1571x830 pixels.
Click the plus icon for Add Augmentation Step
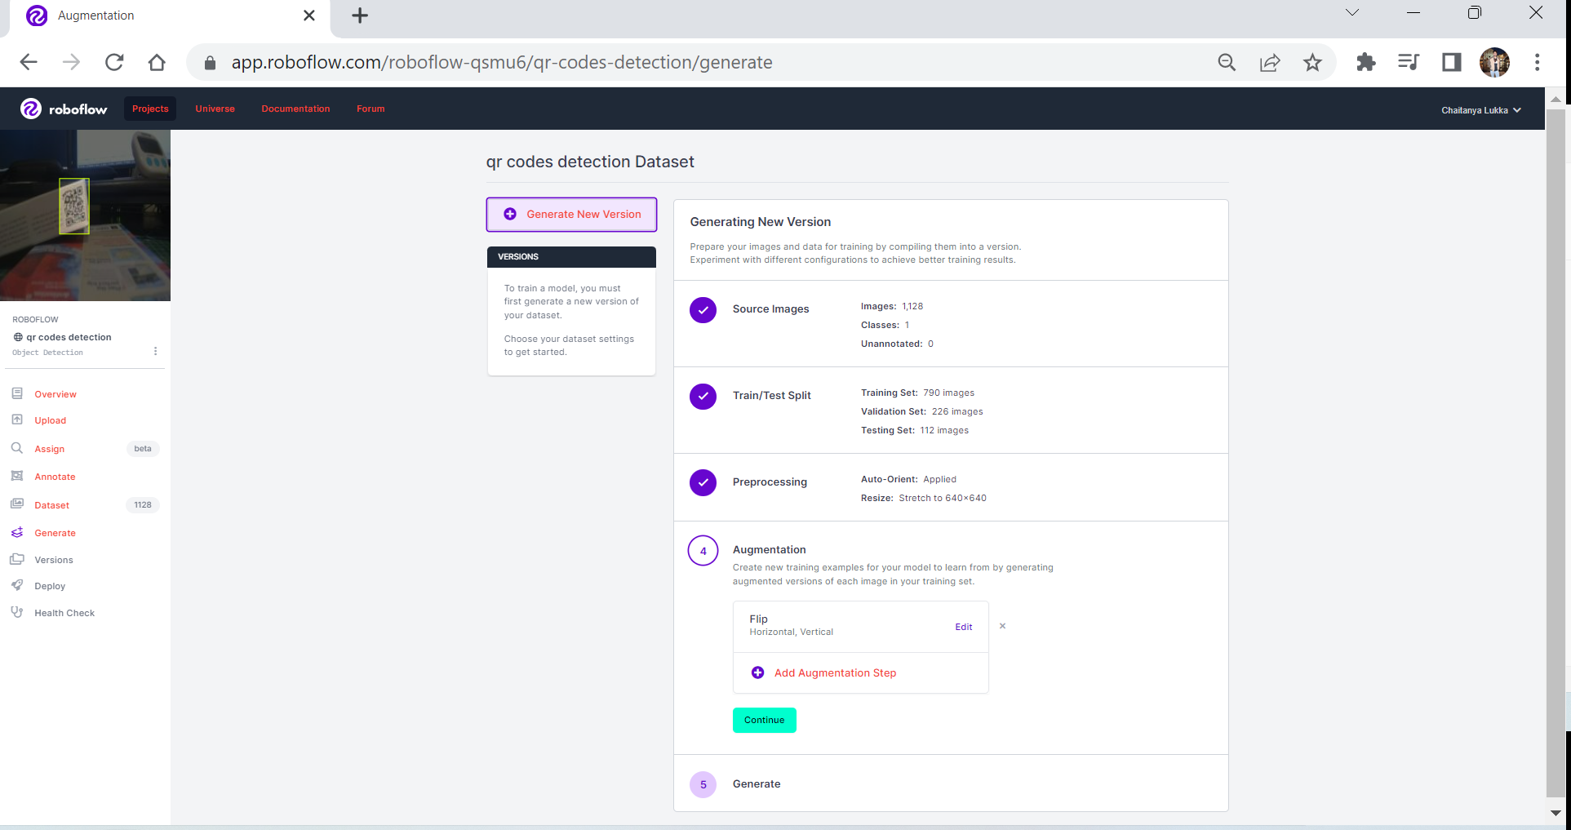pyautogui.click(x=757, y=672)
